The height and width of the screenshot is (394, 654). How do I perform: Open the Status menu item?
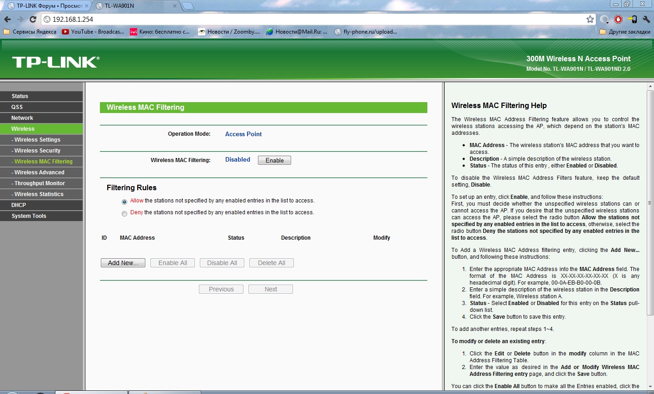coord(41,96)
